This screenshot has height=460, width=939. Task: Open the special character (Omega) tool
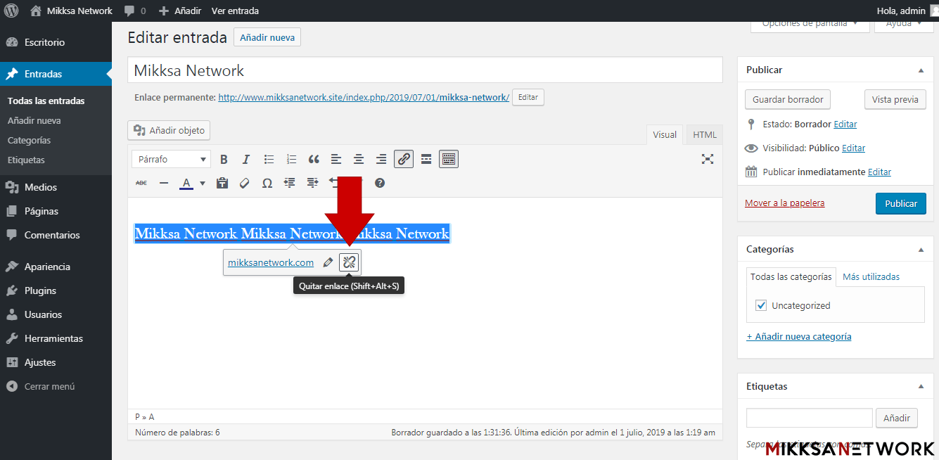pyautogui.click(x=267, y=183)
